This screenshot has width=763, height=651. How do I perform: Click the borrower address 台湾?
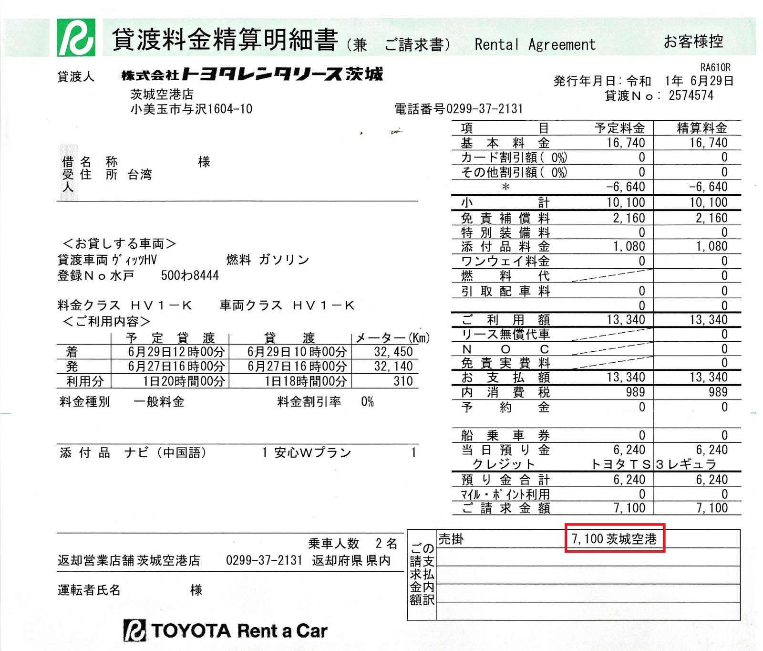point(140,175)
